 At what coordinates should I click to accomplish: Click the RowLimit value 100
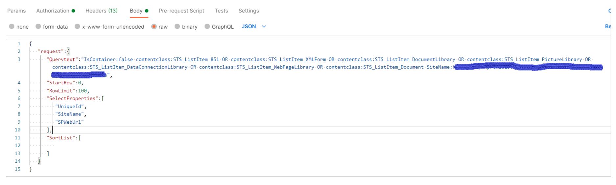coord(83,91)
